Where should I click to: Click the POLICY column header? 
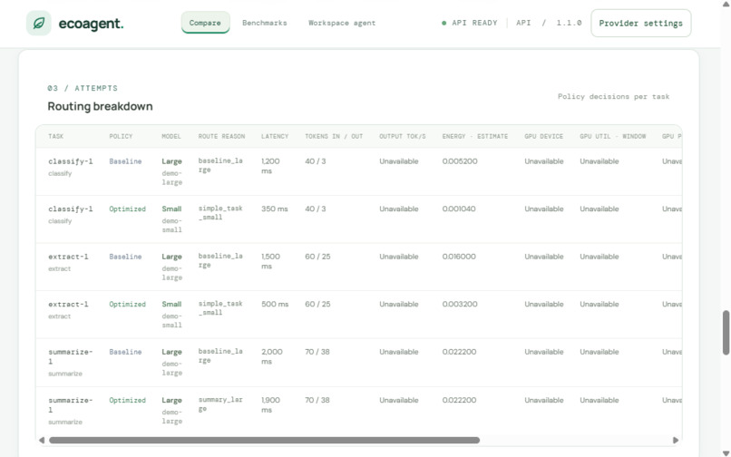121,136
